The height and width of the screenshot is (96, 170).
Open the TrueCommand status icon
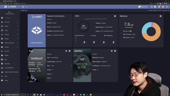[x=152, y=7]
